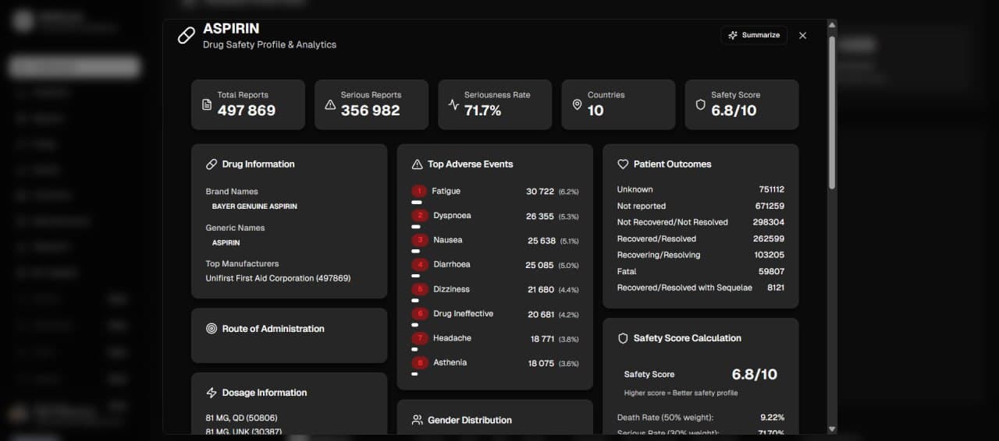Click the warning triangle icon on Serious Reports
The image size is (999, 441).
[330, 104]
